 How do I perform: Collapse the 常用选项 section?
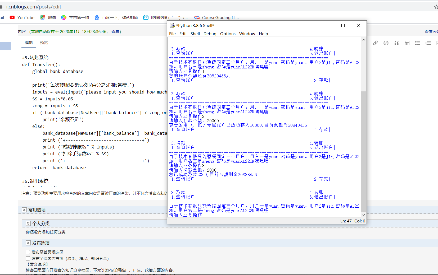click(x=24, y=210)
